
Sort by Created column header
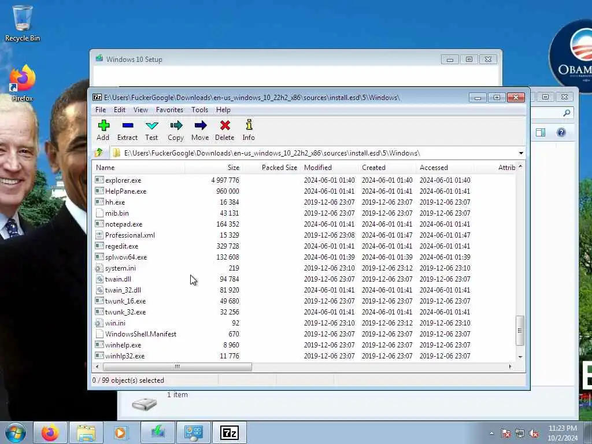tap(388, 168)
